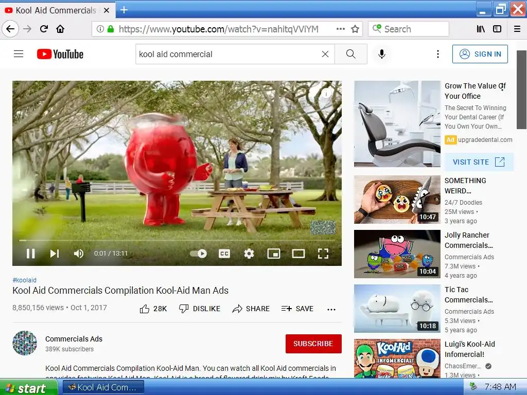Click the dental chair ad thumbnail
The image size is (527, 395).
point(397,123)
